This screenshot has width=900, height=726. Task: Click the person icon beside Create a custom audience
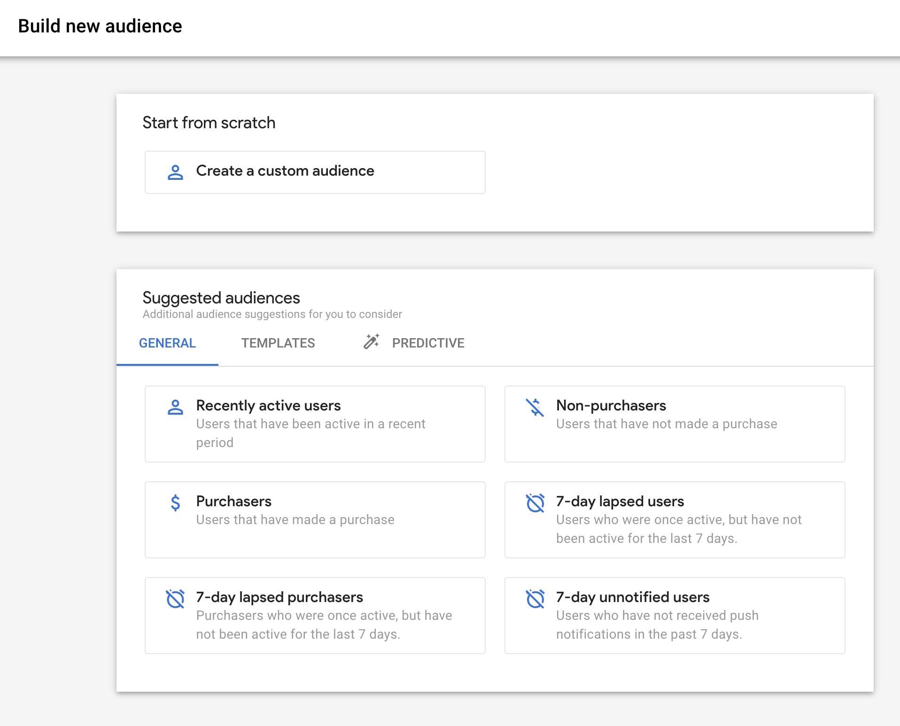tap(175, 172)
